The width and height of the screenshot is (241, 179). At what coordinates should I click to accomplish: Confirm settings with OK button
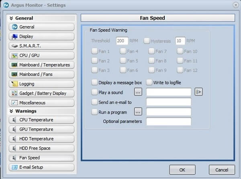(182, 170)
